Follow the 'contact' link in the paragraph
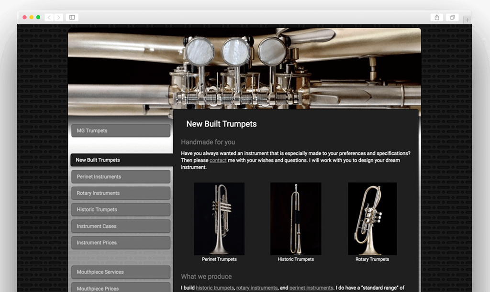490x292 pixels. pyautogui.click(x=218, y=161)
